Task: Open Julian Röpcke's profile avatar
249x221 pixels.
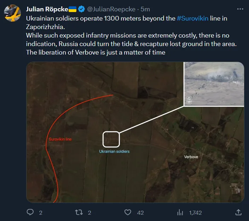Action: 12,13
